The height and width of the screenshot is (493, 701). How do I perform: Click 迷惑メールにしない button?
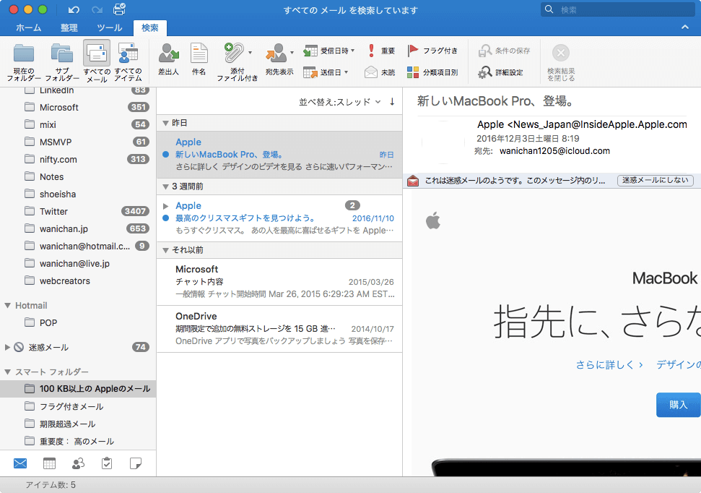click(656, 180)
